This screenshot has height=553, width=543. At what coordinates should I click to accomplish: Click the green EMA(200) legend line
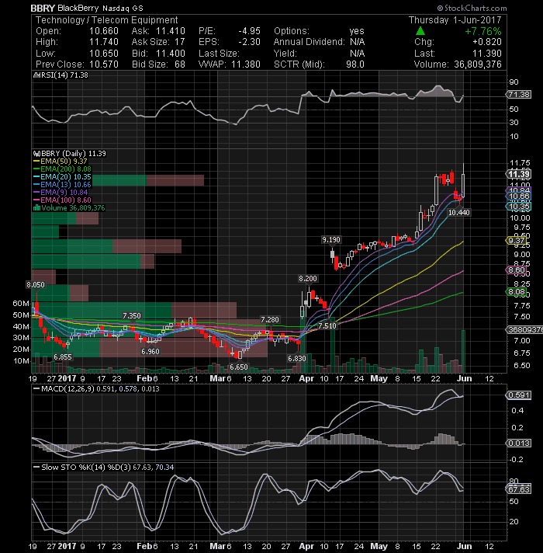pyautogui.click(x=36, y=169)
